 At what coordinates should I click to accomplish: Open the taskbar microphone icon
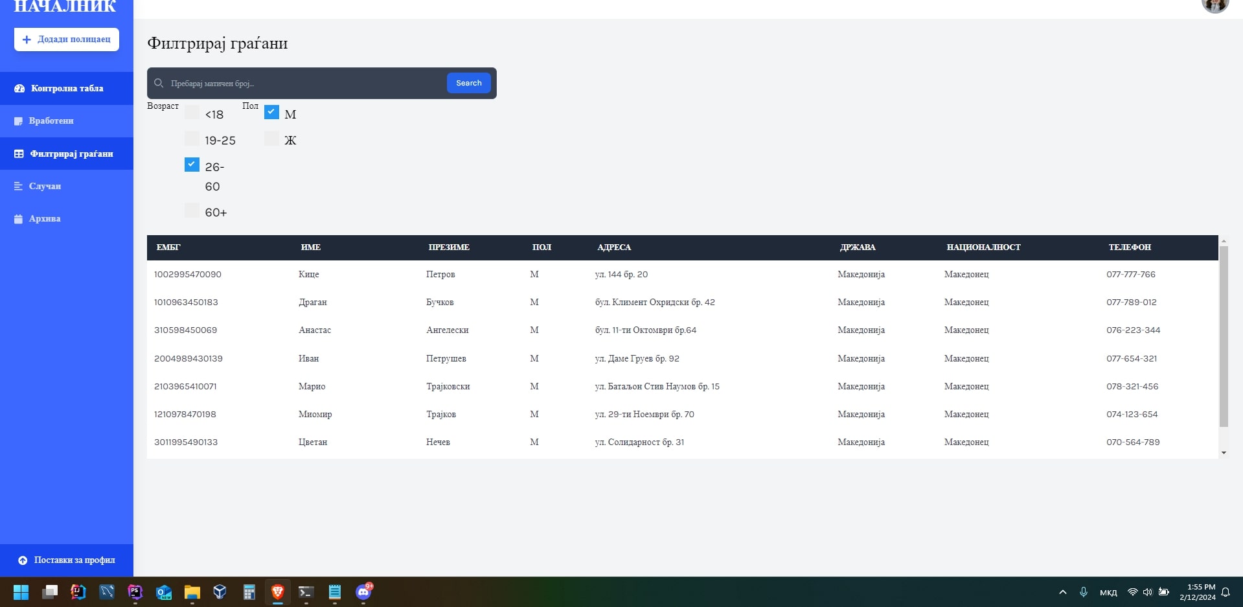click(x=1083, y=592)
